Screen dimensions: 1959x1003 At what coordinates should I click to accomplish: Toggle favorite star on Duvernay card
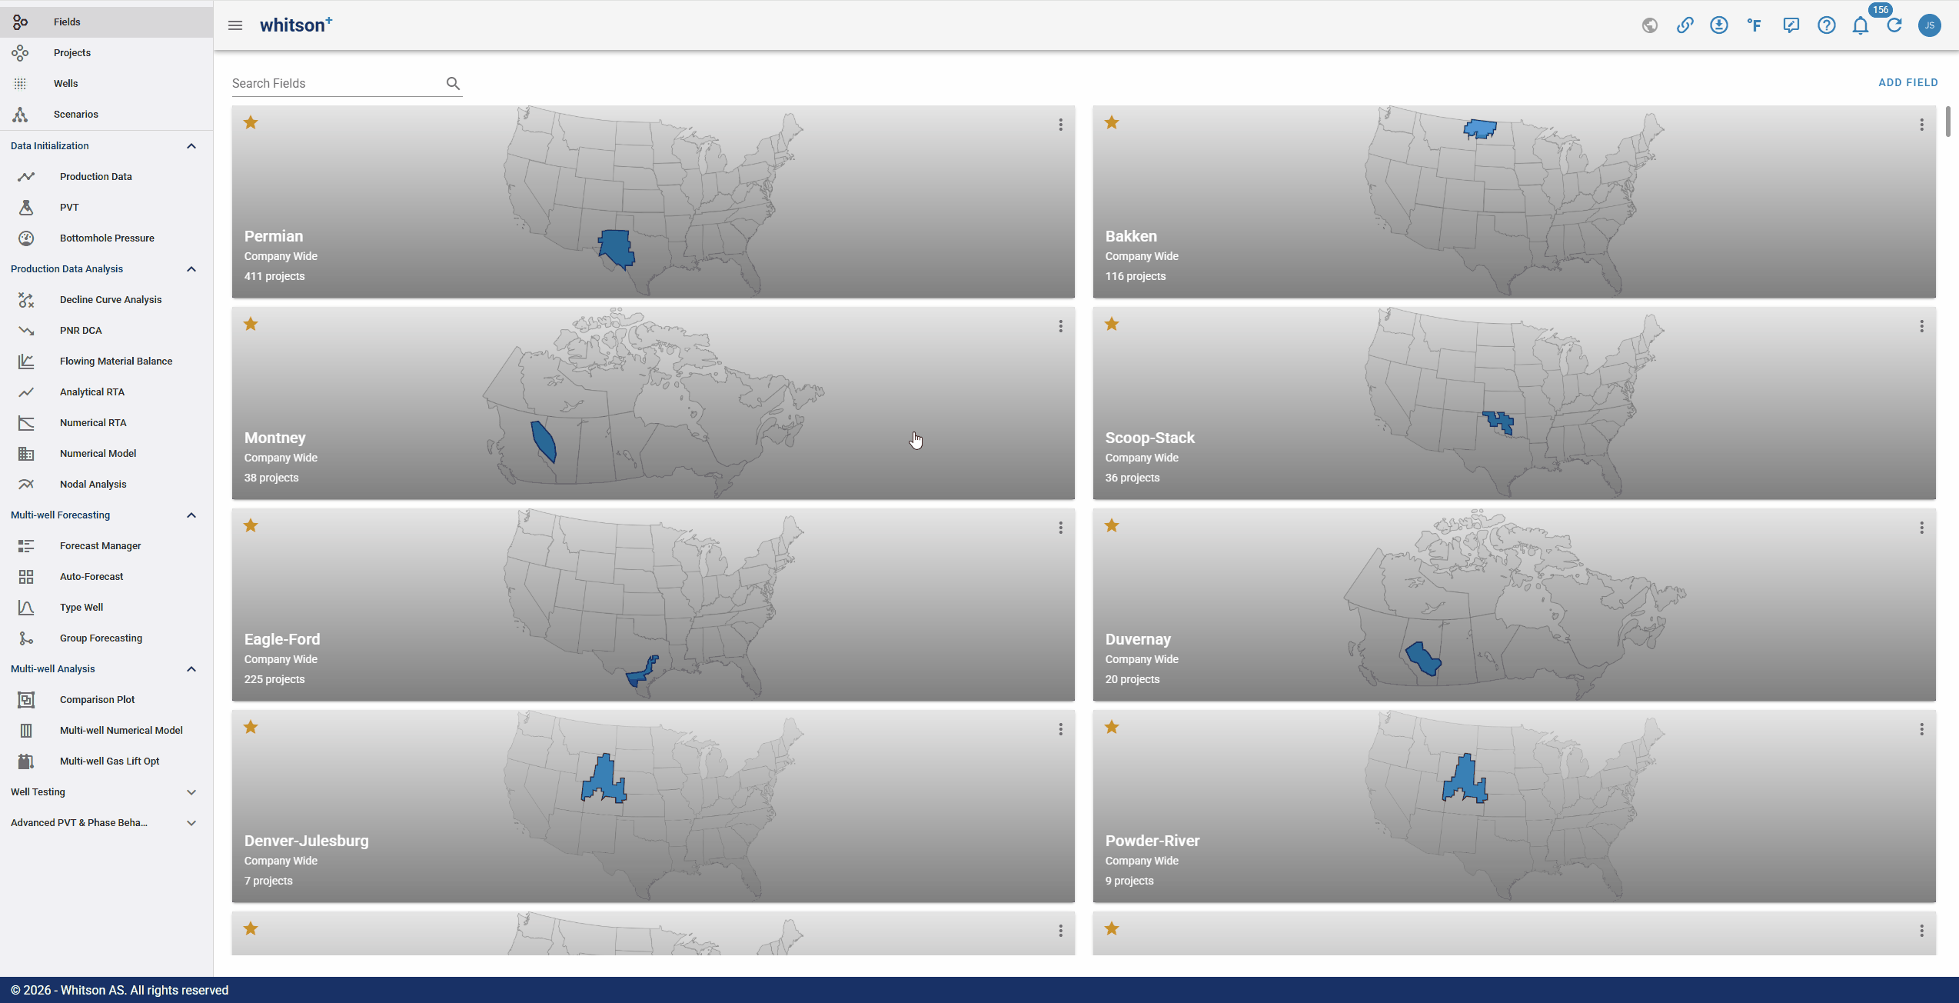coord(1112,525)
